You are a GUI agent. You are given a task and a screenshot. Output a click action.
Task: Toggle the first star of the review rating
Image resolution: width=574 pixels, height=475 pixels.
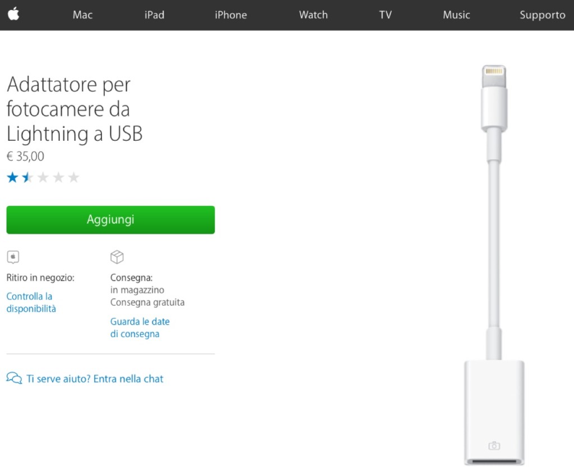point(12,177)
